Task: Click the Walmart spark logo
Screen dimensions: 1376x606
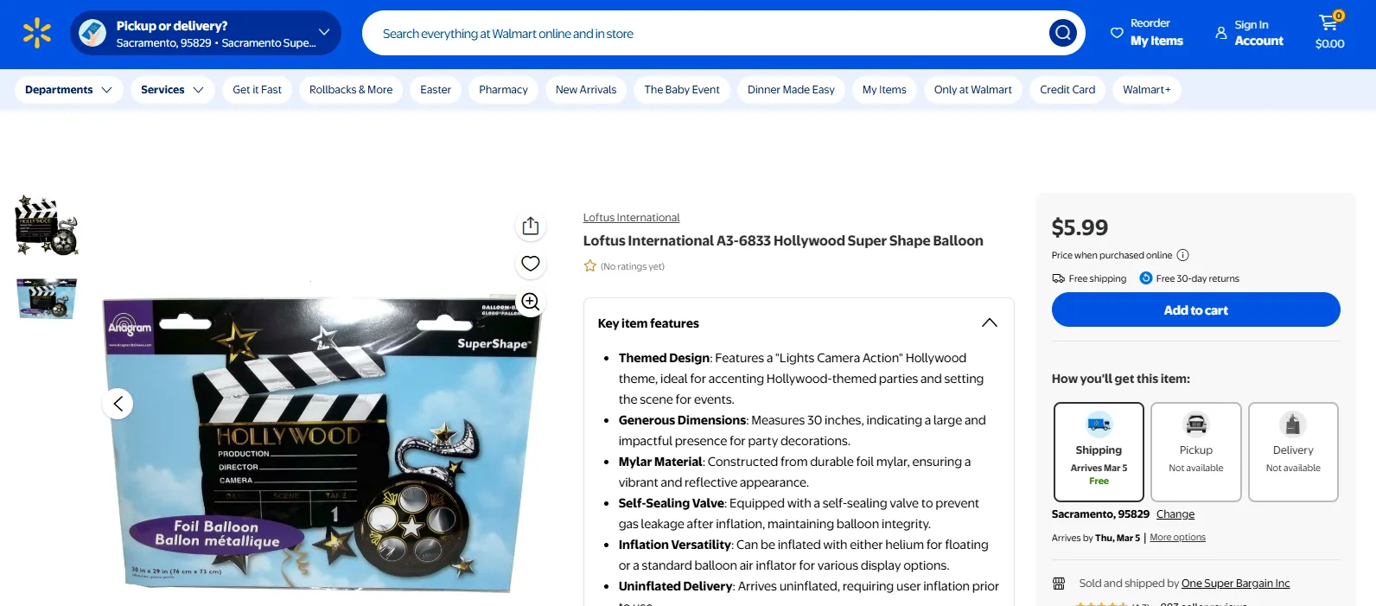Action: [37, 34]
